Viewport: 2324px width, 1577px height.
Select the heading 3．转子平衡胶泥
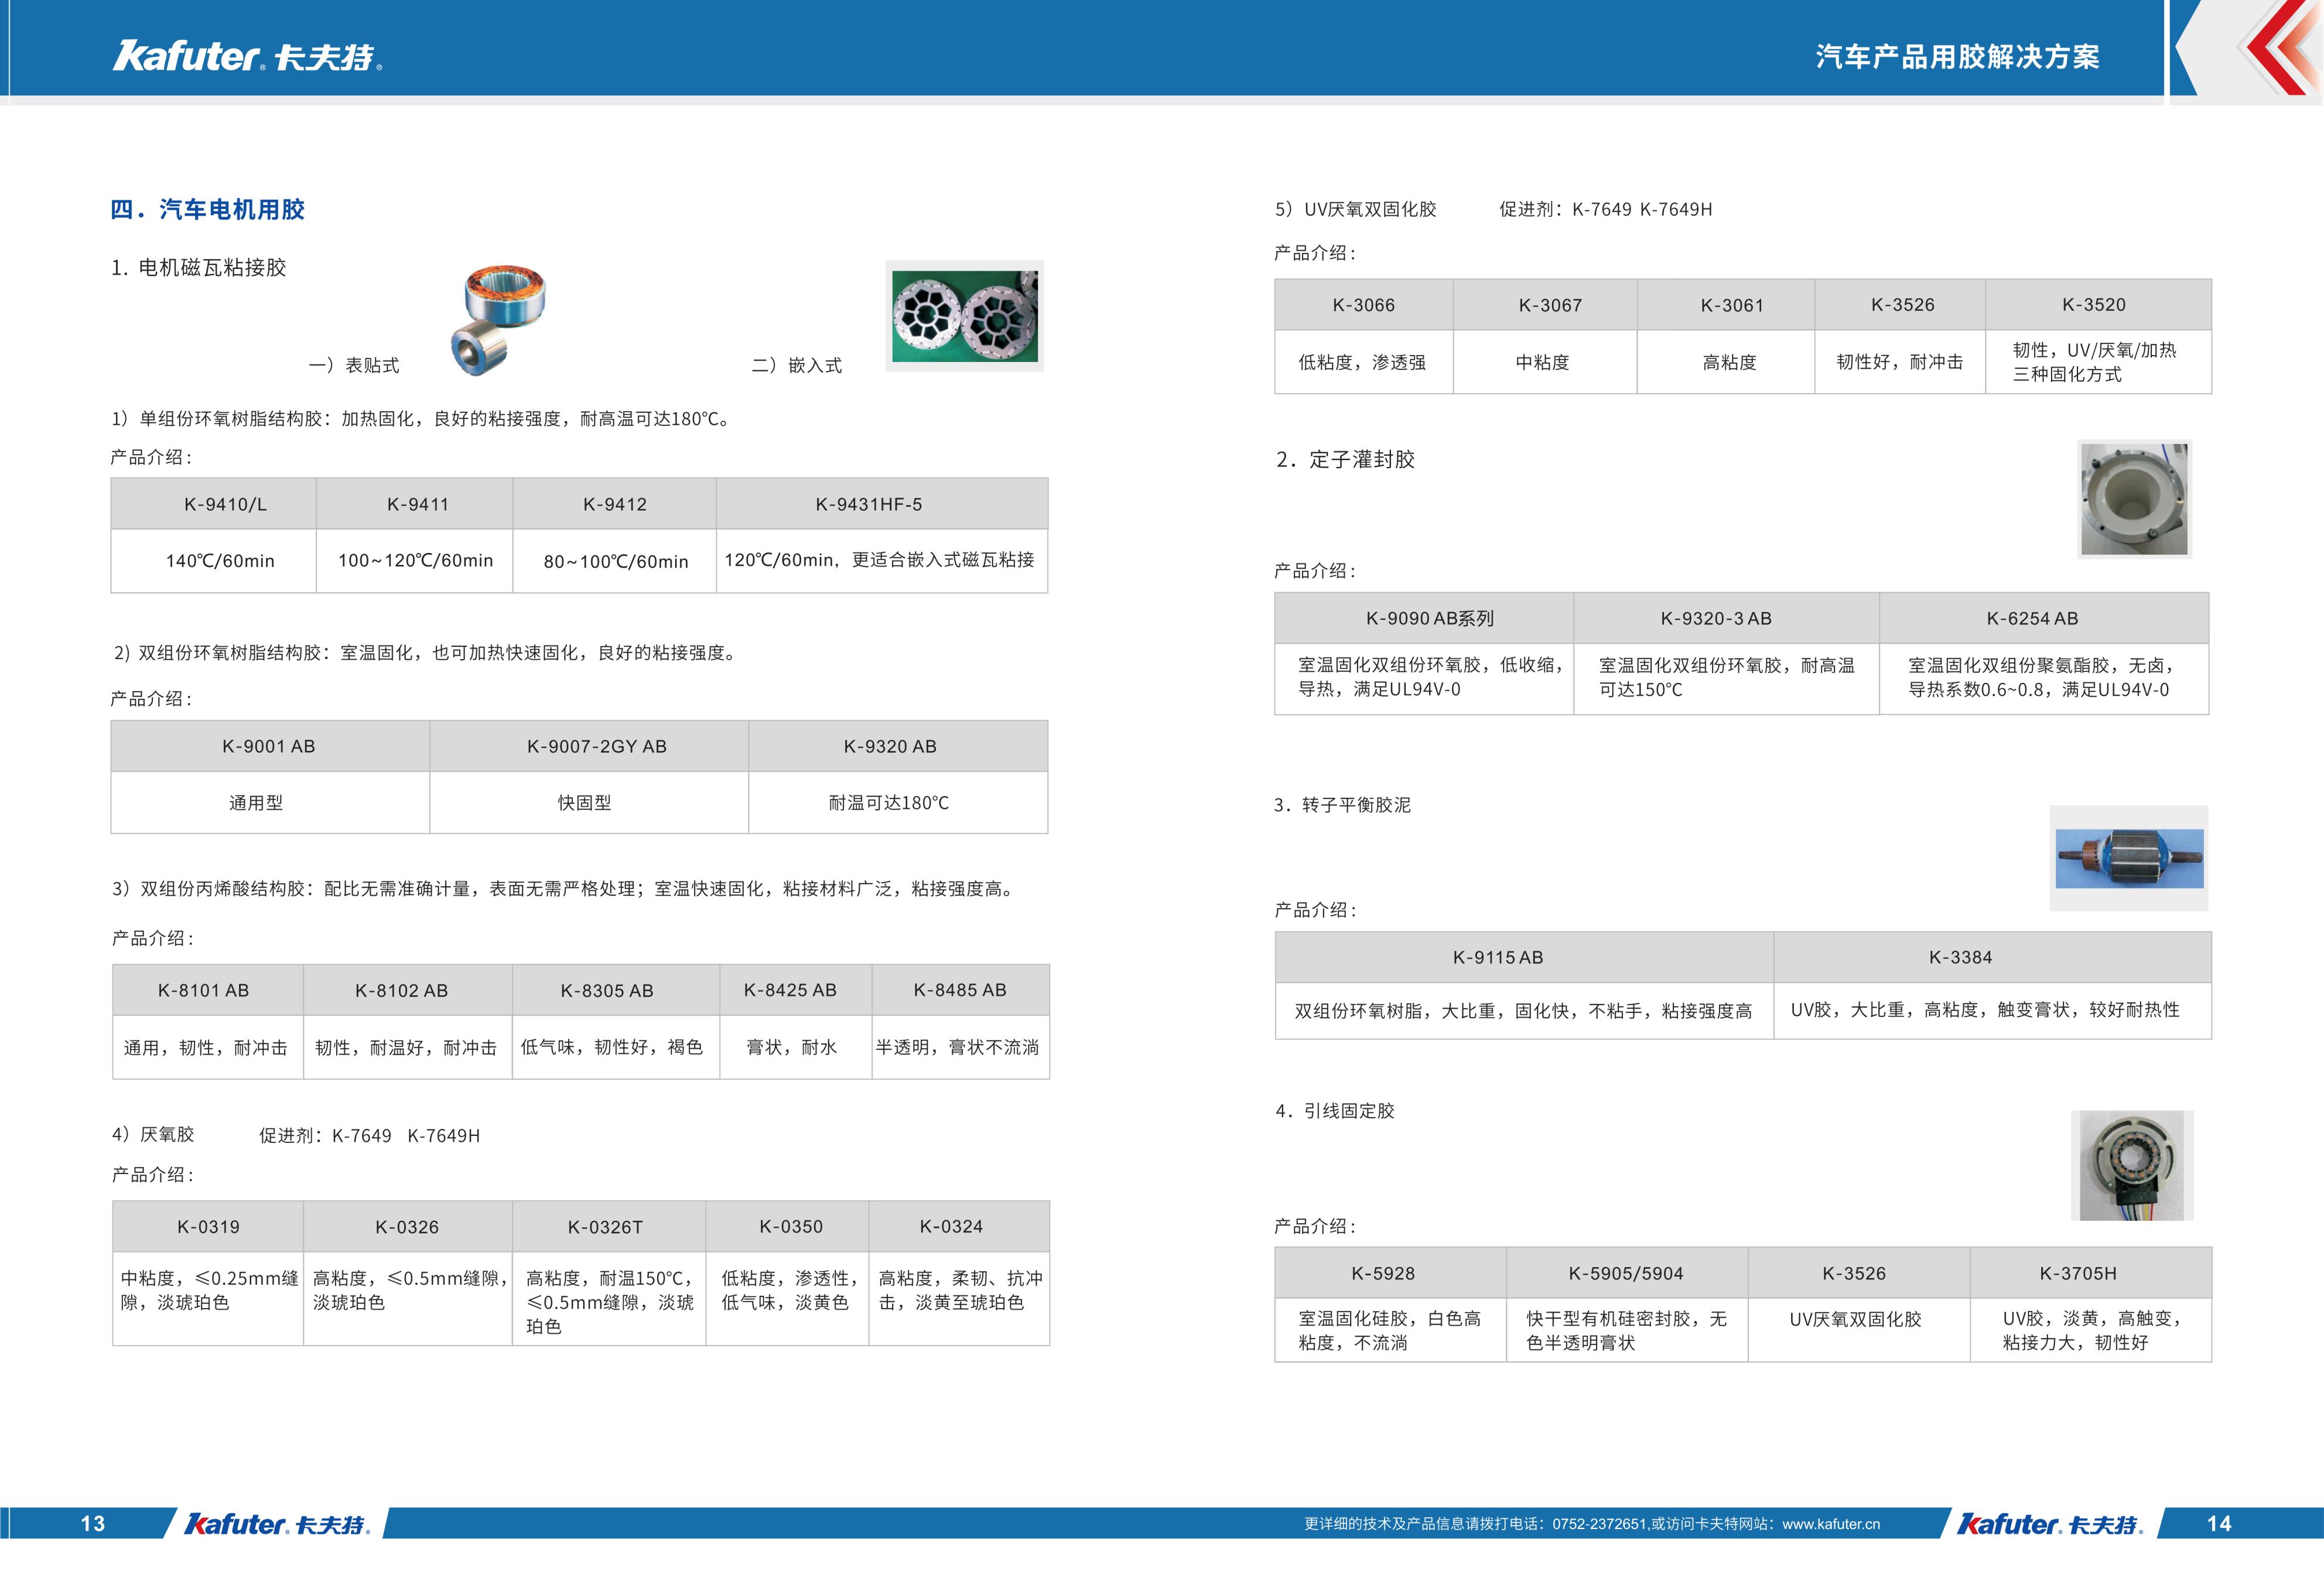click(x=1342, y=805)
